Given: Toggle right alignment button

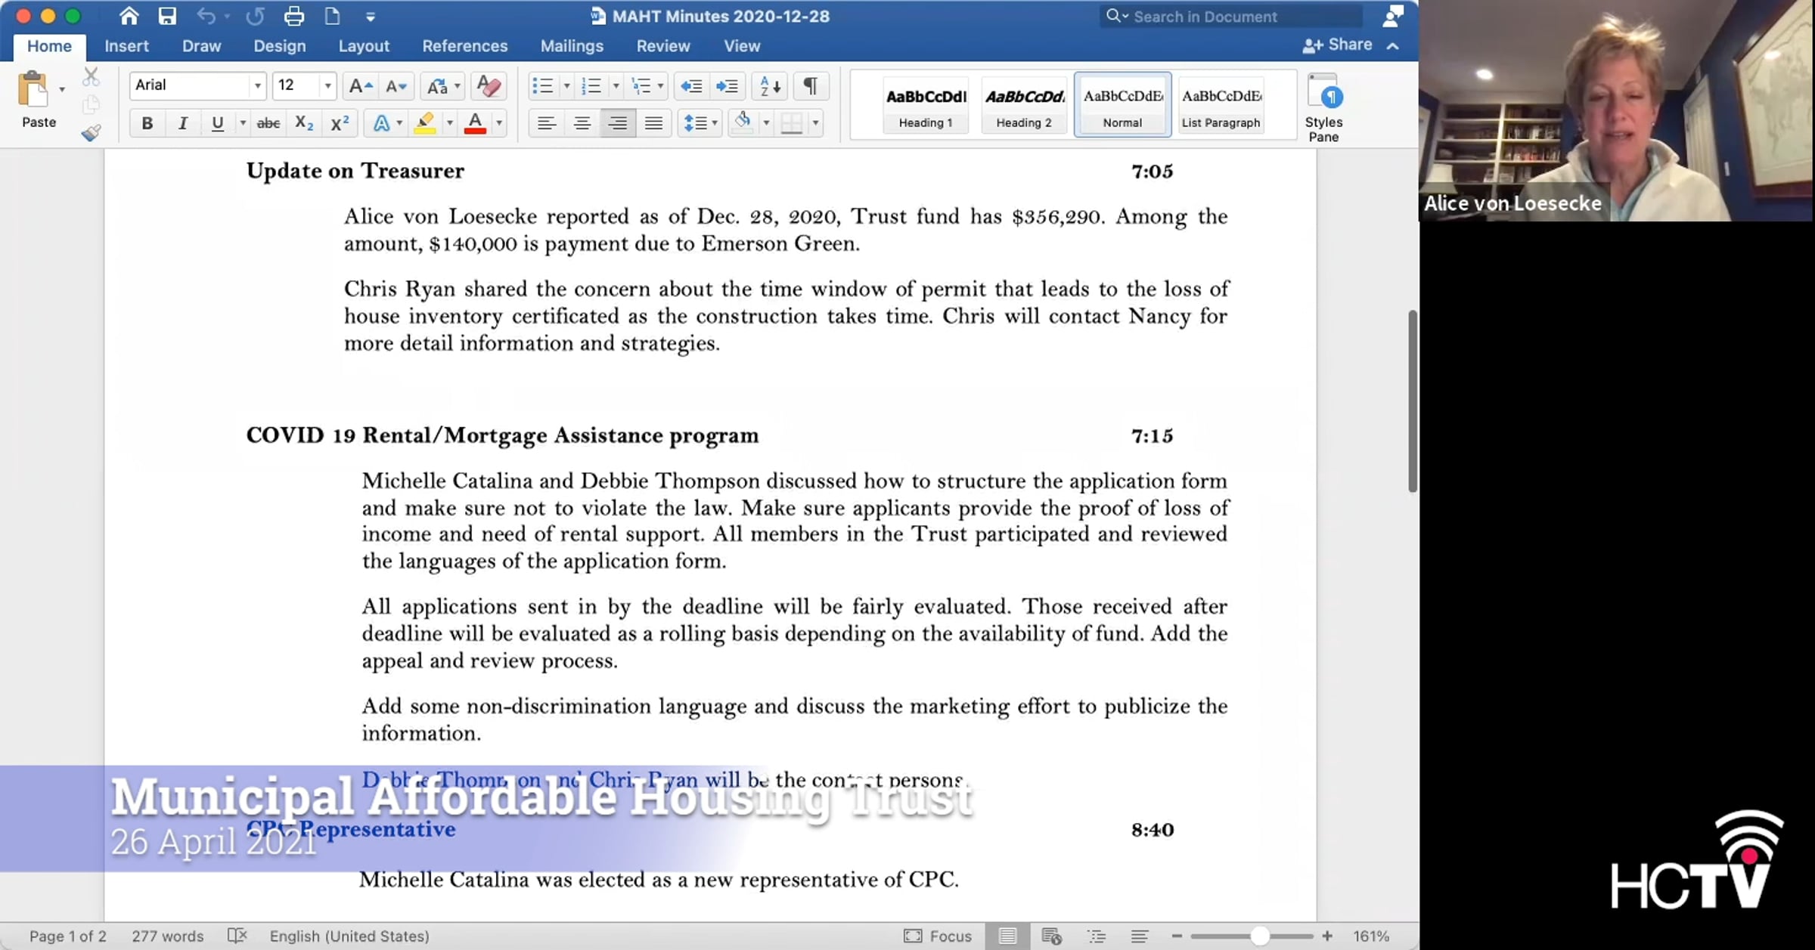Looking at the screenshot, I should pos(618,123).
